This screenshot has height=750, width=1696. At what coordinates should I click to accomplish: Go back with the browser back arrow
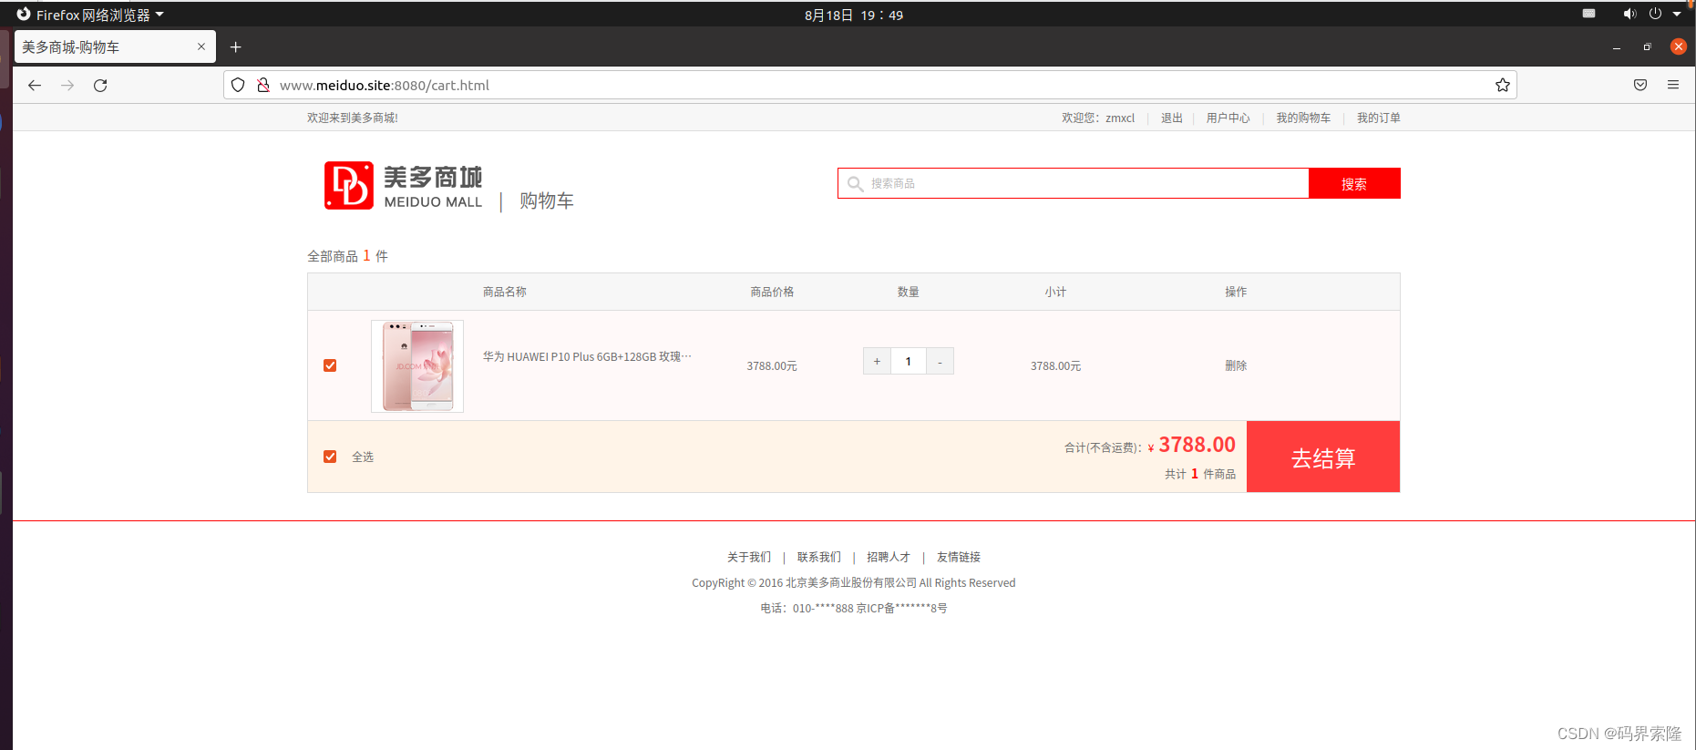[35, 85]
